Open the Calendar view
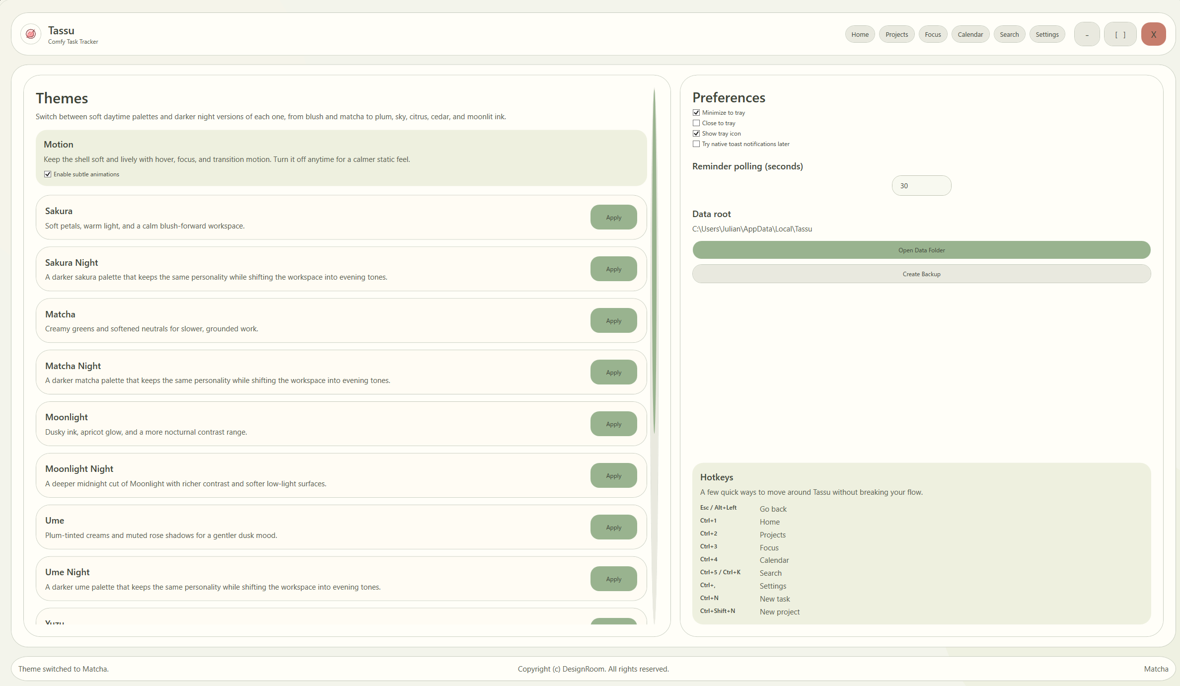 970,34
